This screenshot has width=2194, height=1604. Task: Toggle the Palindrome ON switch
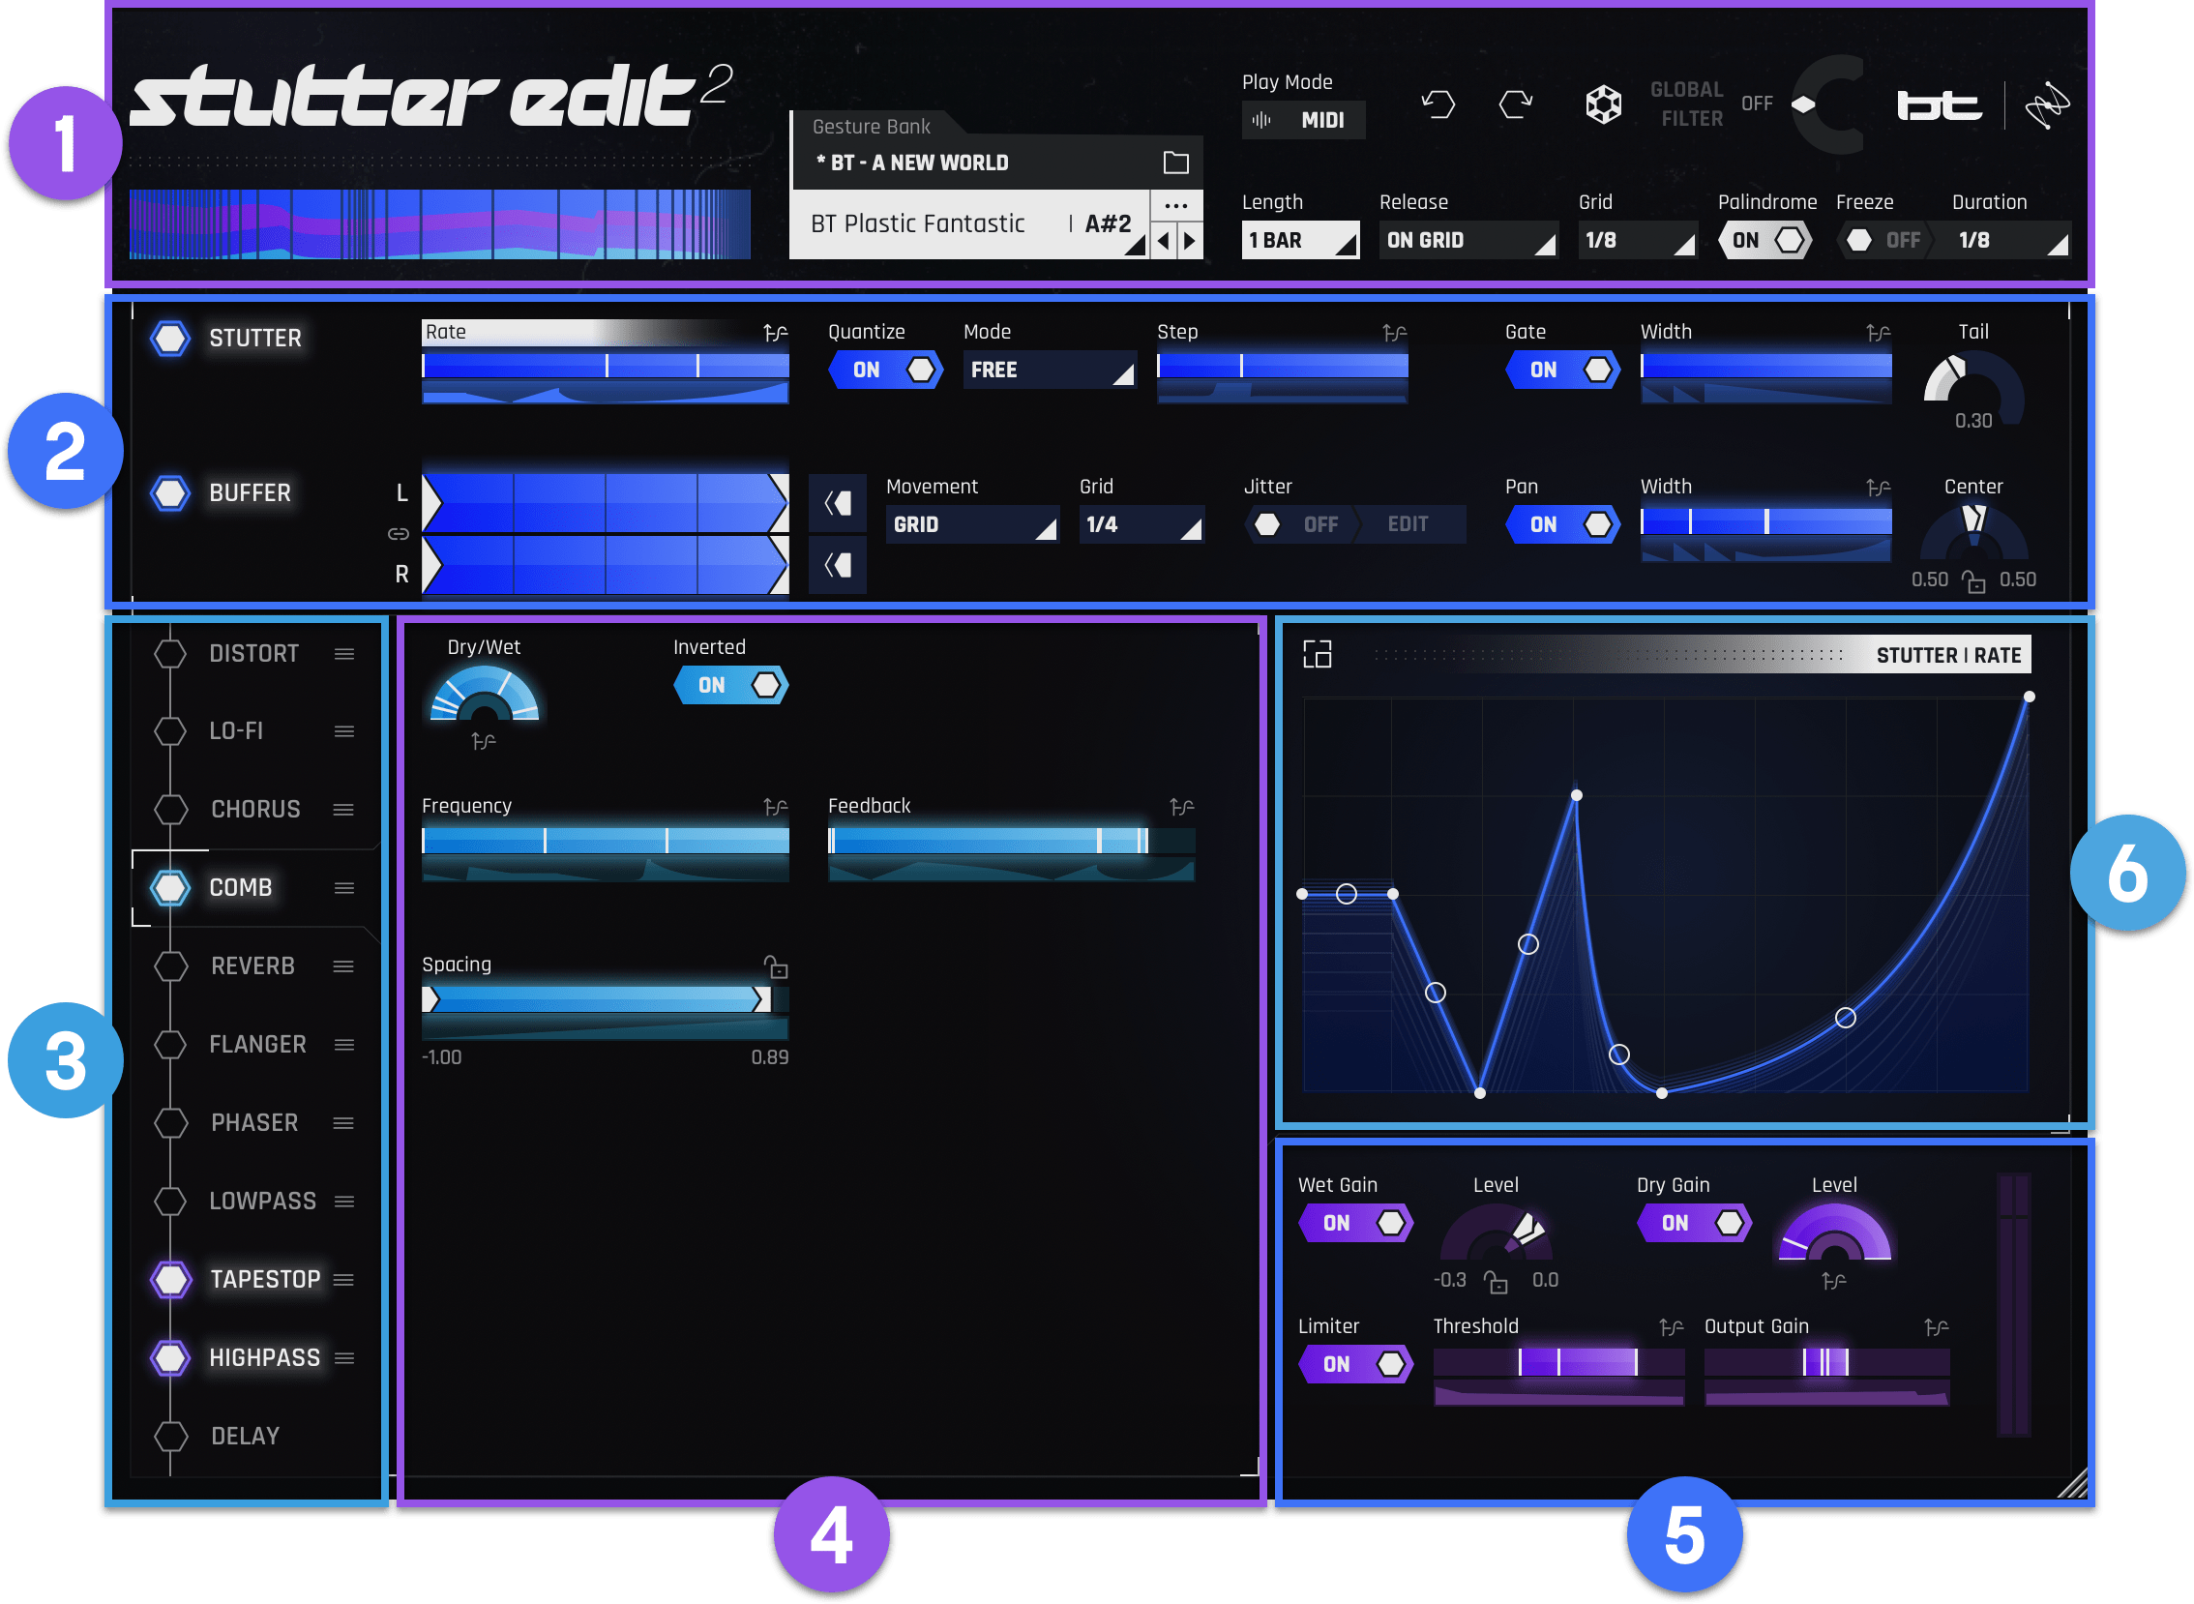(x=1764, y=240)
